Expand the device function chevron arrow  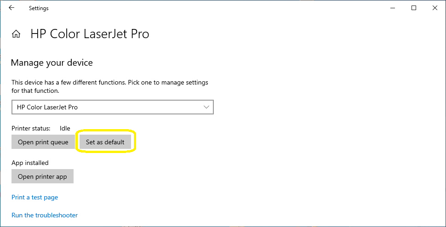(207, 107)
